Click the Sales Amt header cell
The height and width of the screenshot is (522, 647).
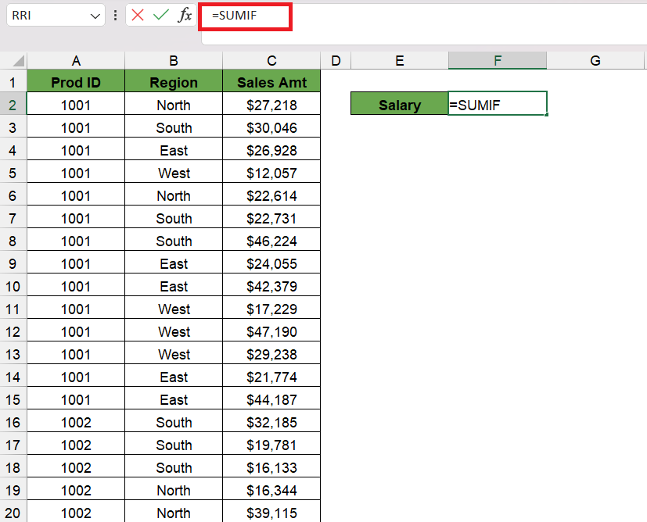click(x=271, y=82)
